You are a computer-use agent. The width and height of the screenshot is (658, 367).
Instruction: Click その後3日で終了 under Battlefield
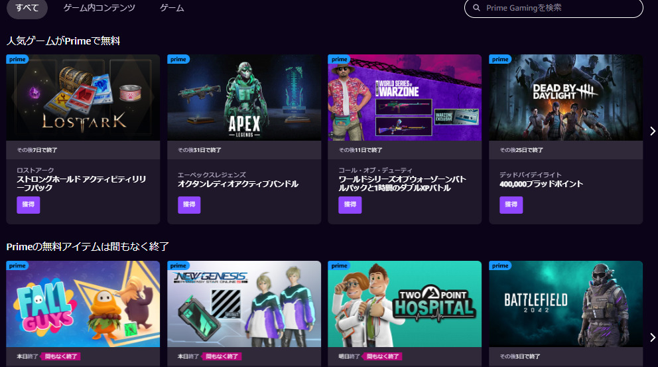(x=520, y=356)
